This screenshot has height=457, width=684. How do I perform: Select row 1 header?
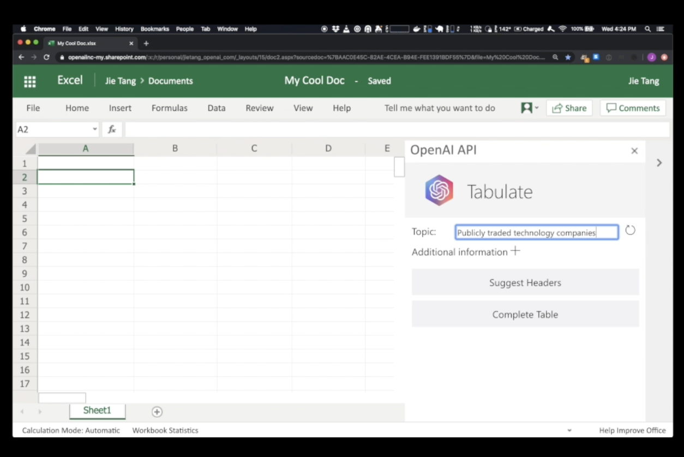click(25, 163)
